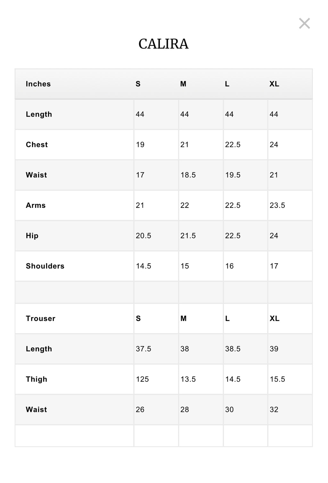Click the Trouser M column header
This screenshot has height=483, width=328.
(x=183, y=319)
